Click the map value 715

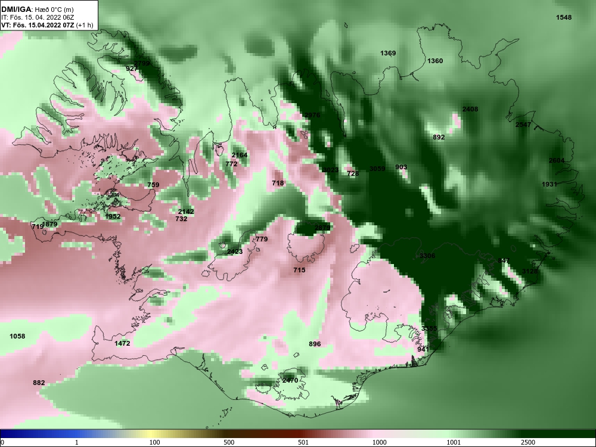[x=299, y=270]
